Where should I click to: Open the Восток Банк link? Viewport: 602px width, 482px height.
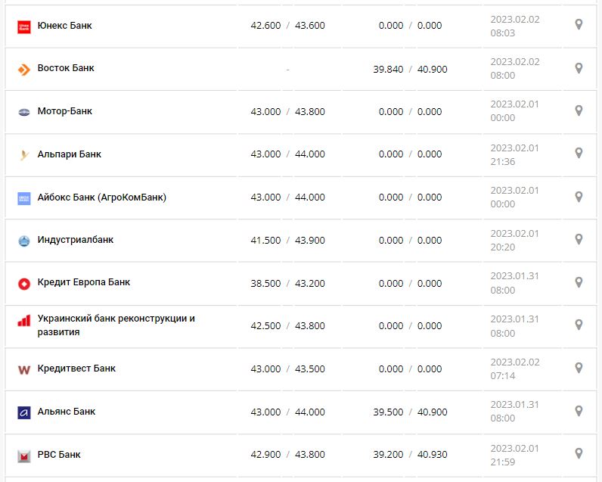66,68
